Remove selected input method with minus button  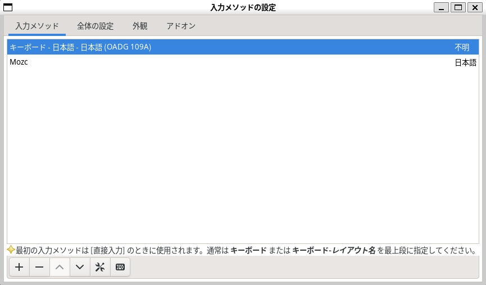(39, 267)
